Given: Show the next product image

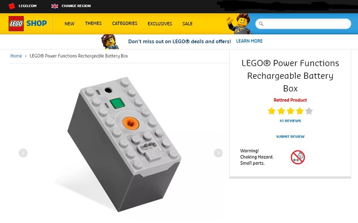Looking at the screenshot, I should click(x=218, y=153).
